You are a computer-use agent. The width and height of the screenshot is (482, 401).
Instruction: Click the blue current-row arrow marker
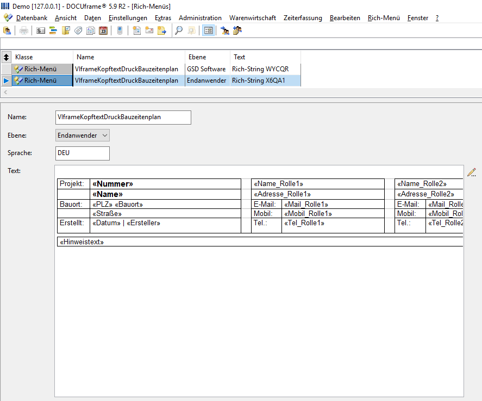tap(6, 81)
